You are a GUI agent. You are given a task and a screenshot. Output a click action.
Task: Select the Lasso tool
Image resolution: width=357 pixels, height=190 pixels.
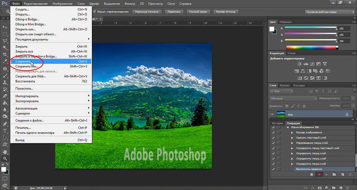coord(5,41)
